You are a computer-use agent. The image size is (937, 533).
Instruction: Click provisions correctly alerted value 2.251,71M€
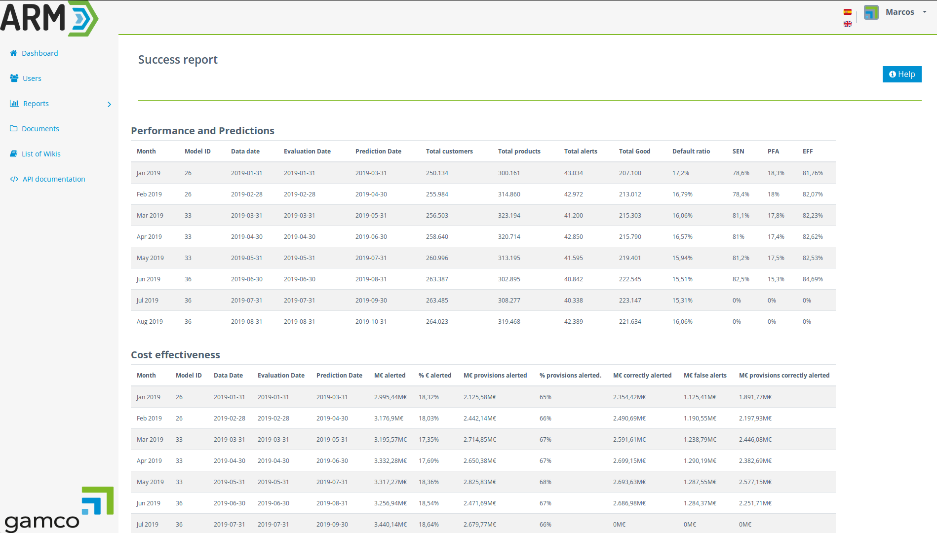click(755, 503)
